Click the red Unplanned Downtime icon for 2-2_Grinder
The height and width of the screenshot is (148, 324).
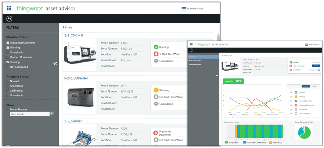[x=156, y=133]
